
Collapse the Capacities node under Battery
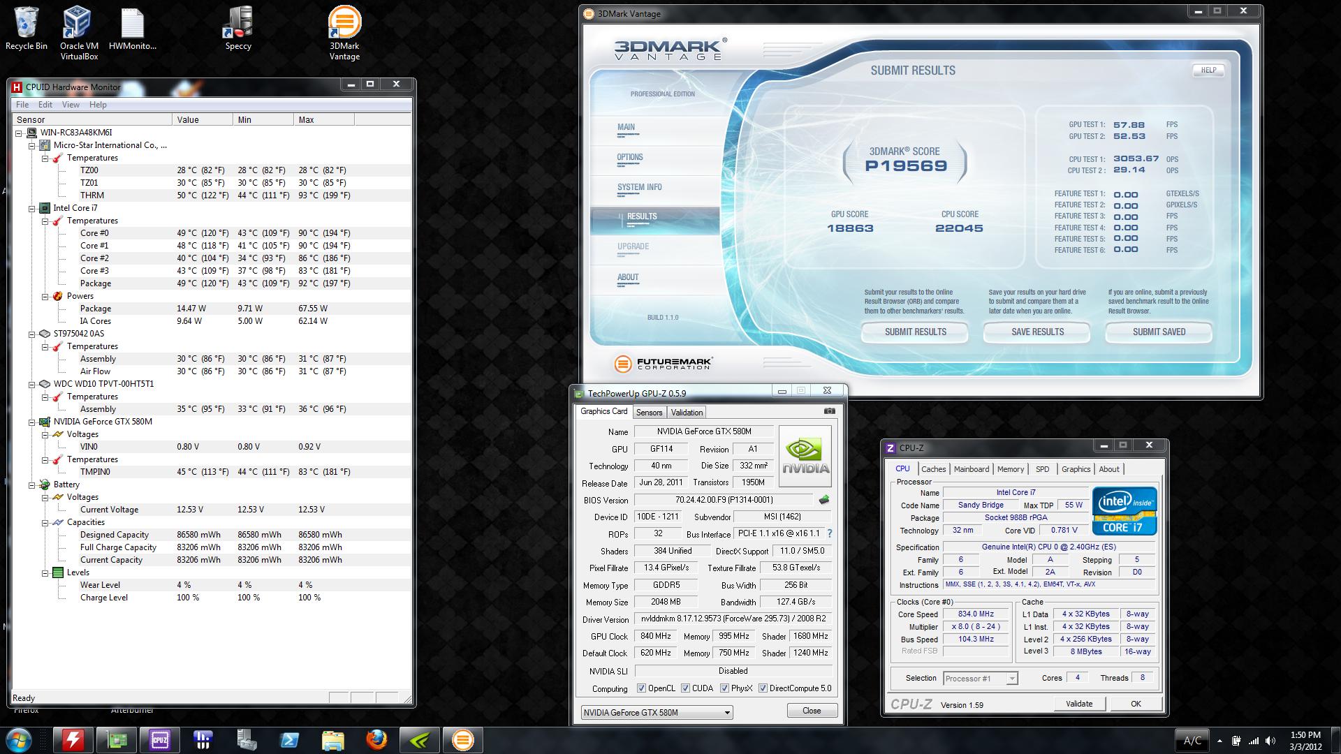tap(45, 522)
